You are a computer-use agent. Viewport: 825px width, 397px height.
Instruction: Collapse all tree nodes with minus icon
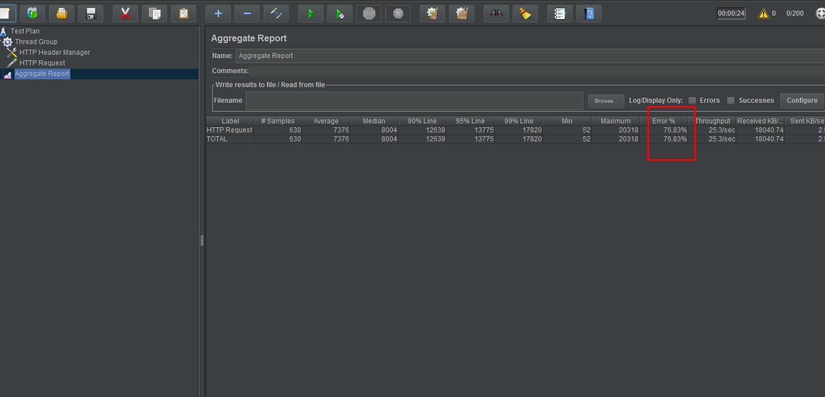(x=247, y=13)
